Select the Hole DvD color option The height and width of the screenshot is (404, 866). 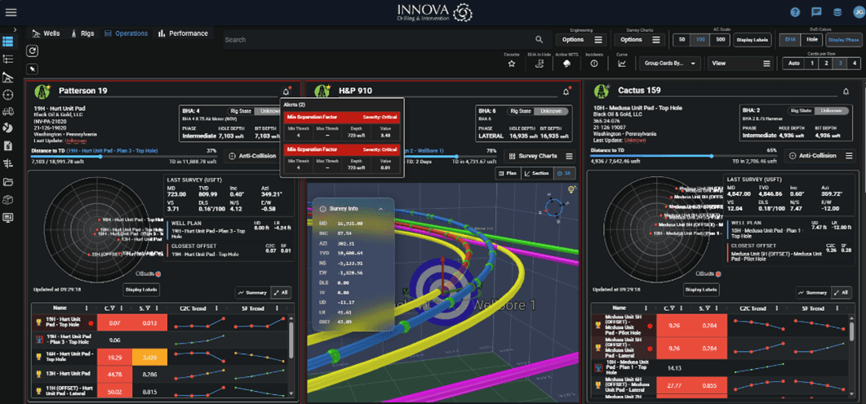pos(812,40)
